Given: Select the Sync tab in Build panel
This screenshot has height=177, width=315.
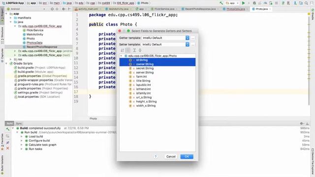Looking at the screenshot, I should [19, 123].
